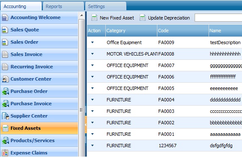Open the Supplier Center
This screenshot has width=242, height=157.
pos(39,116)
